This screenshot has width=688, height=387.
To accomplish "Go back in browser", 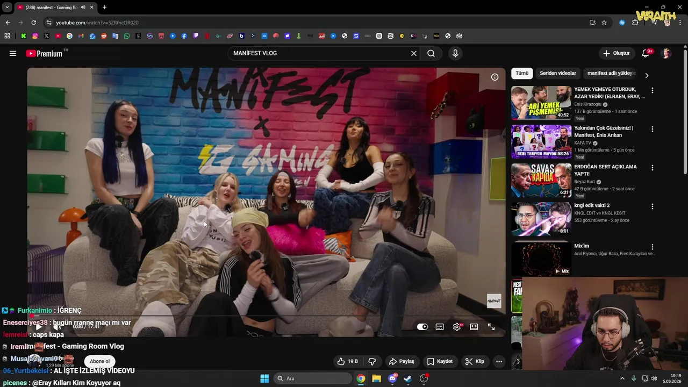I will coord(8,23).
